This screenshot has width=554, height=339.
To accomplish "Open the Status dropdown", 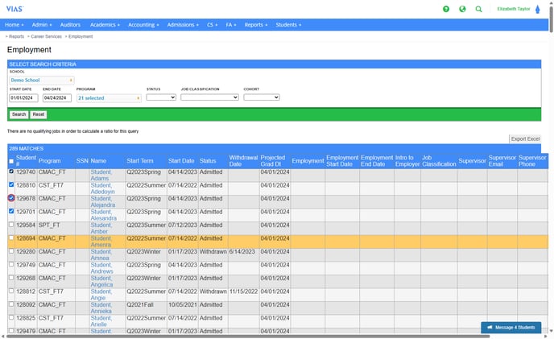I will [x=161, y=97].
